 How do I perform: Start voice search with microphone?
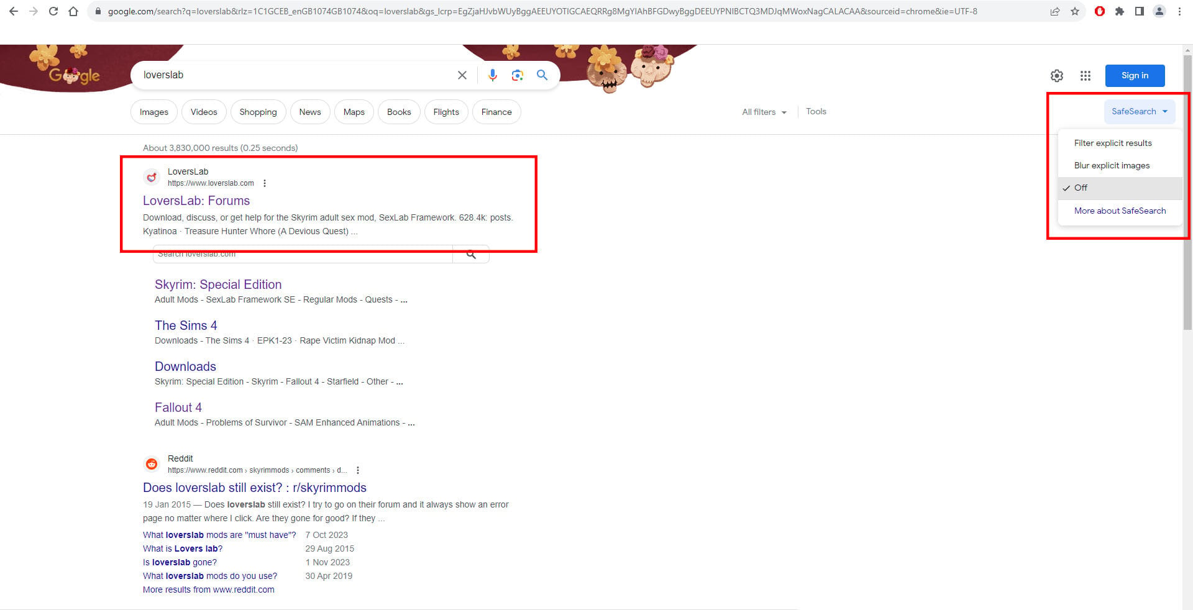point(493,75)
